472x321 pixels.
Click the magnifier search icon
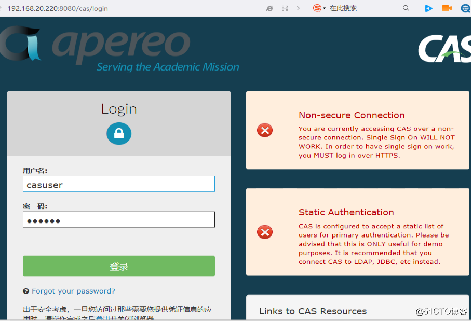click(x=406, y=8)
